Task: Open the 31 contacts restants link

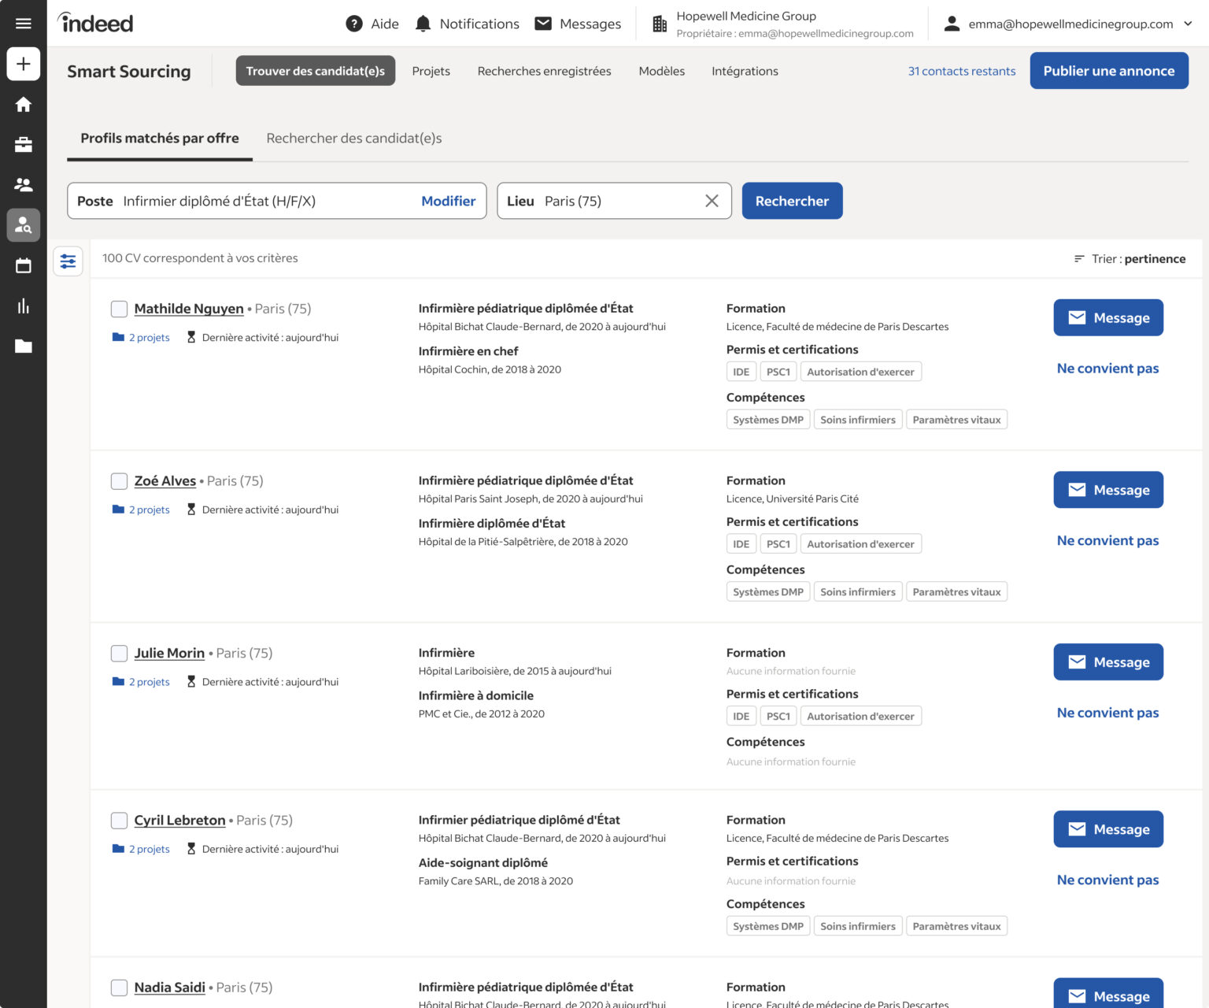Action: 961,71
